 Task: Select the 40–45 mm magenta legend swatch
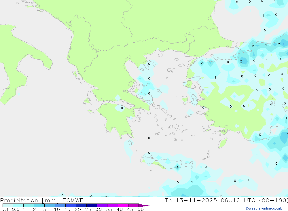(123, 205)
